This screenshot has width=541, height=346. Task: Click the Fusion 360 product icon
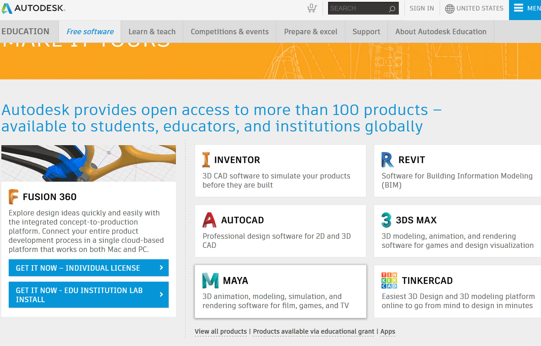pos(13,196)
